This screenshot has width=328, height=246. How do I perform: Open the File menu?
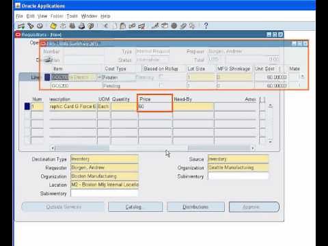point(20,16)
